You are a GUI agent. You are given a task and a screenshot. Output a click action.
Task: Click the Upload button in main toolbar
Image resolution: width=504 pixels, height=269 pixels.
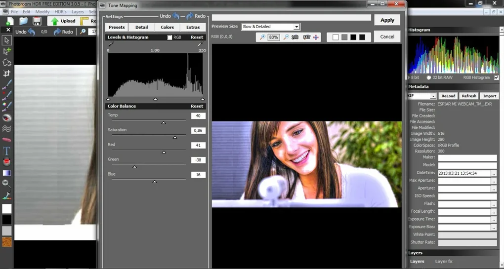(x=64, y=21)
